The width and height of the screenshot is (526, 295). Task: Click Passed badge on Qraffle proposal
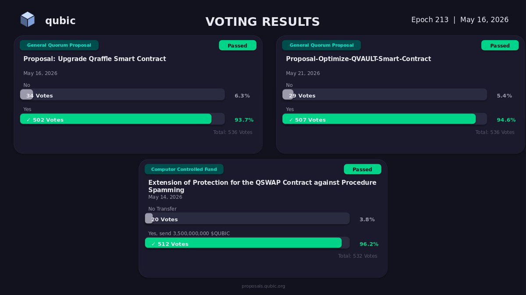[238, 45]
